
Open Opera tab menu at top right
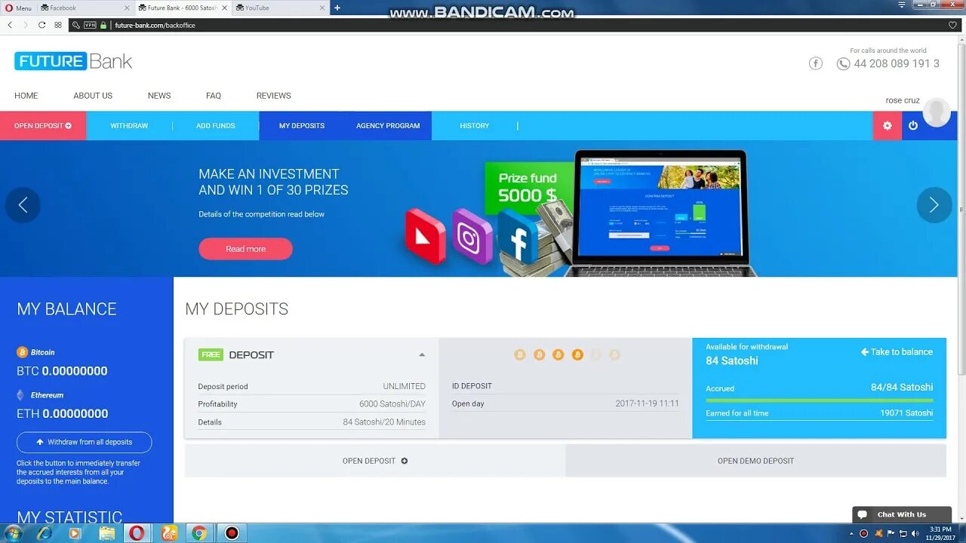[902, 6]
